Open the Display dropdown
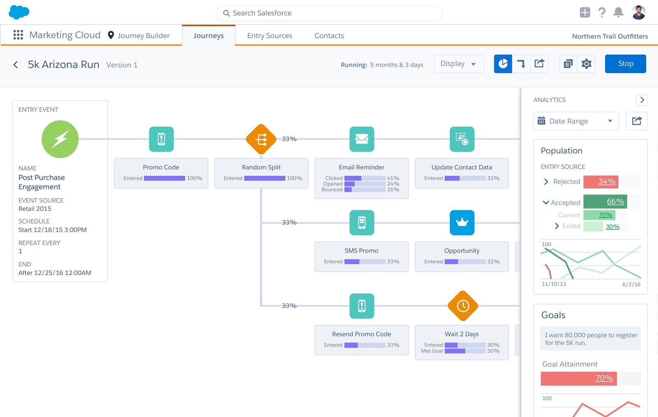The width and height of the screenshot is (658, 417). pos(459,64)
